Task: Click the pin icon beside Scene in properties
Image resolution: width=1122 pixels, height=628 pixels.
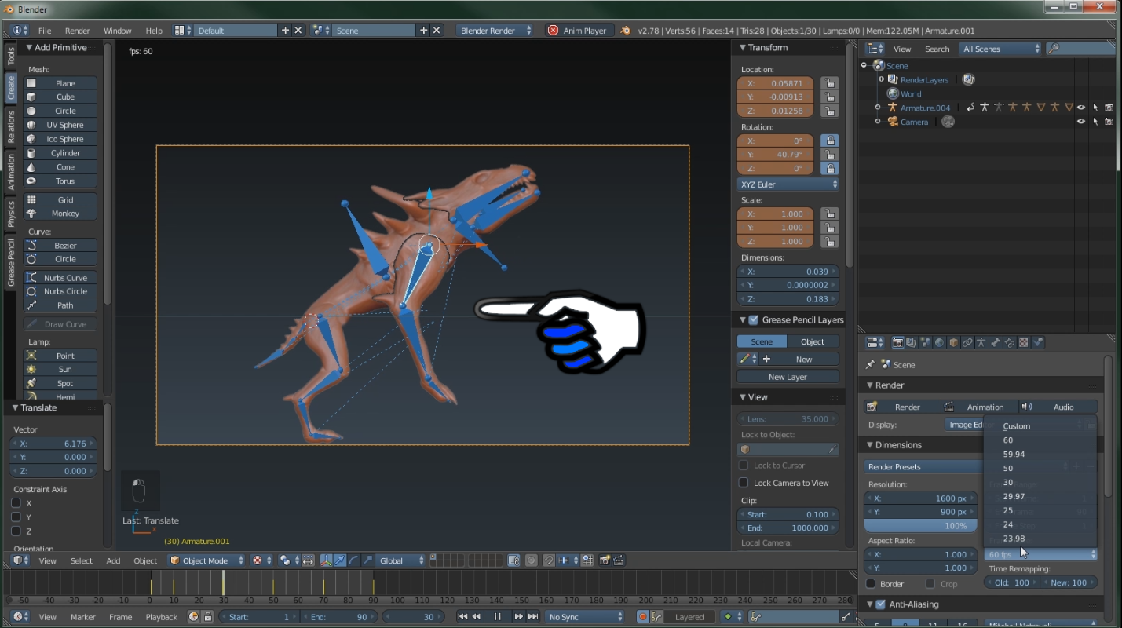Action: tap(870, 364)
